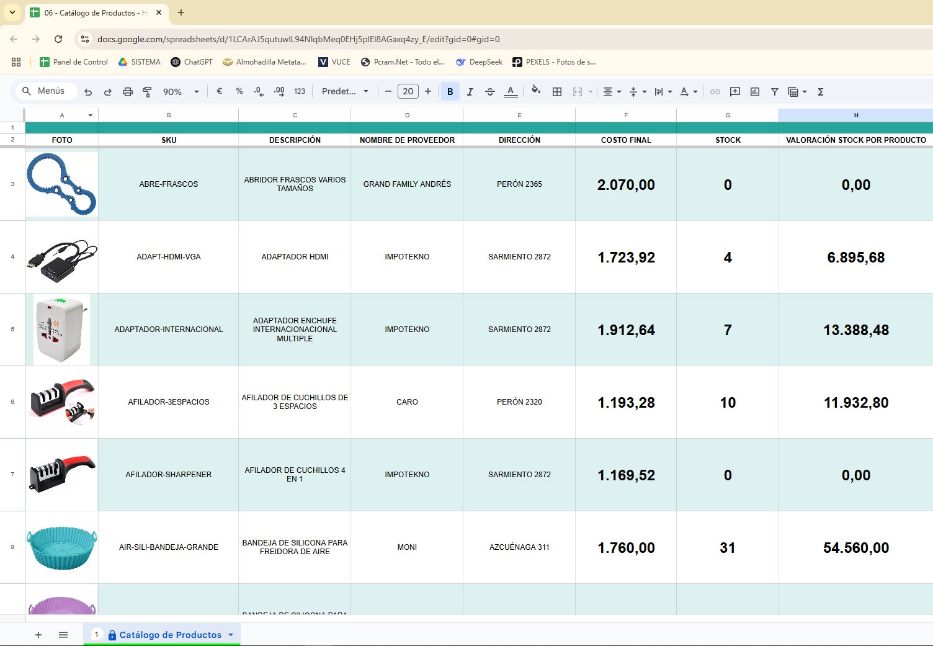The width and height of the screenshot is (933, 646).
Task: Open the borders tool
Action: (x=557, y=92)
